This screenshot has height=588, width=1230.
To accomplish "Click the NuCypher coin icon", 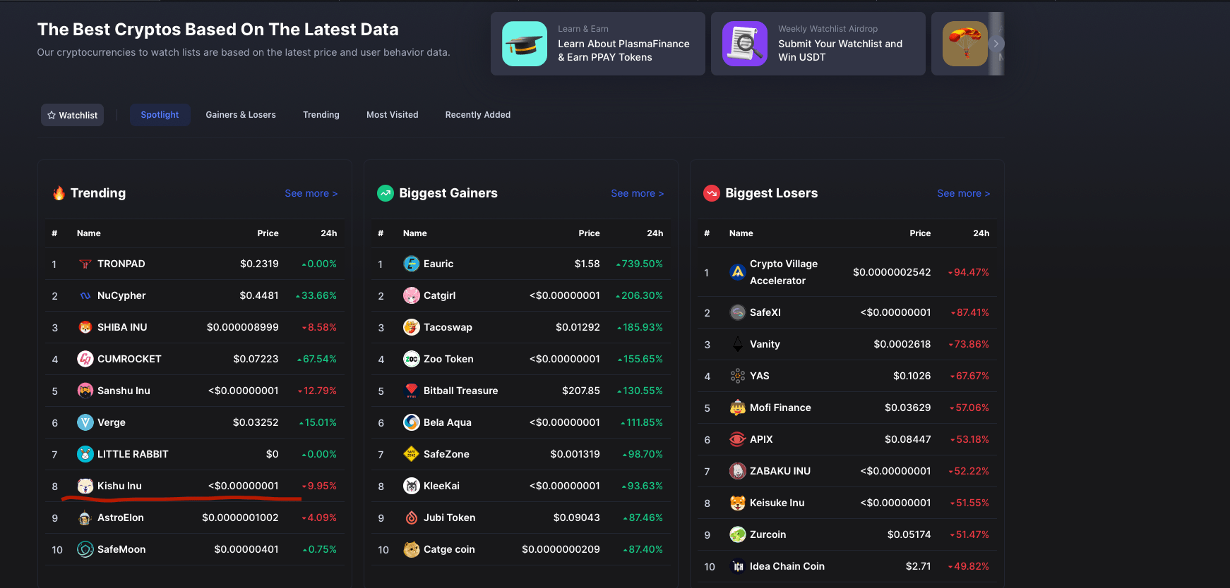I will tap(85, 295).
